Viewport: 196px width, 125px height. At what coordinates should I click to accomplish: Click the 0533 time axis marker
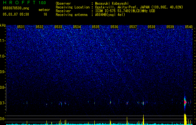58,27
